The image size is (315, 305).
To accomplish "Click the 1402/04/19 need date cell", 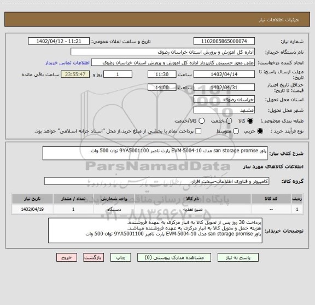I will pos(32,209).
